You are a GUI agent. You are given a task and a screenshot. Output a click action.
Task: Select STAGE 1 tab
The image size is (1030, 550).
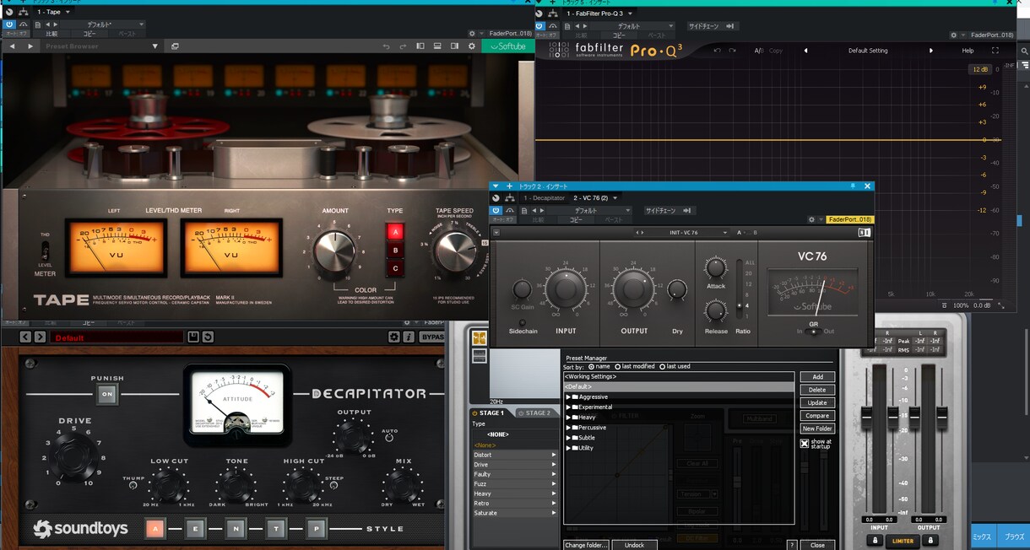click(x=491, y=413)
